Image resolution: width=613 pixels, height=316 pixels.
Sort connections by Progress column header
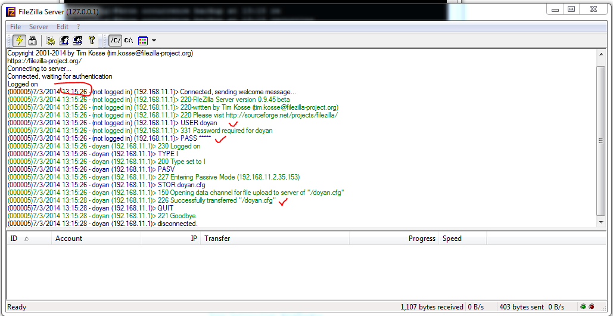(x=394, y=238)
